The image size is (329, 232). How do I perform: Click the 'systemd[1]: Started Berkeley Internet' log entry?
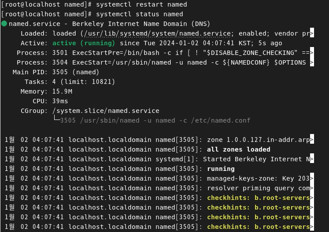tap(233, 159)
